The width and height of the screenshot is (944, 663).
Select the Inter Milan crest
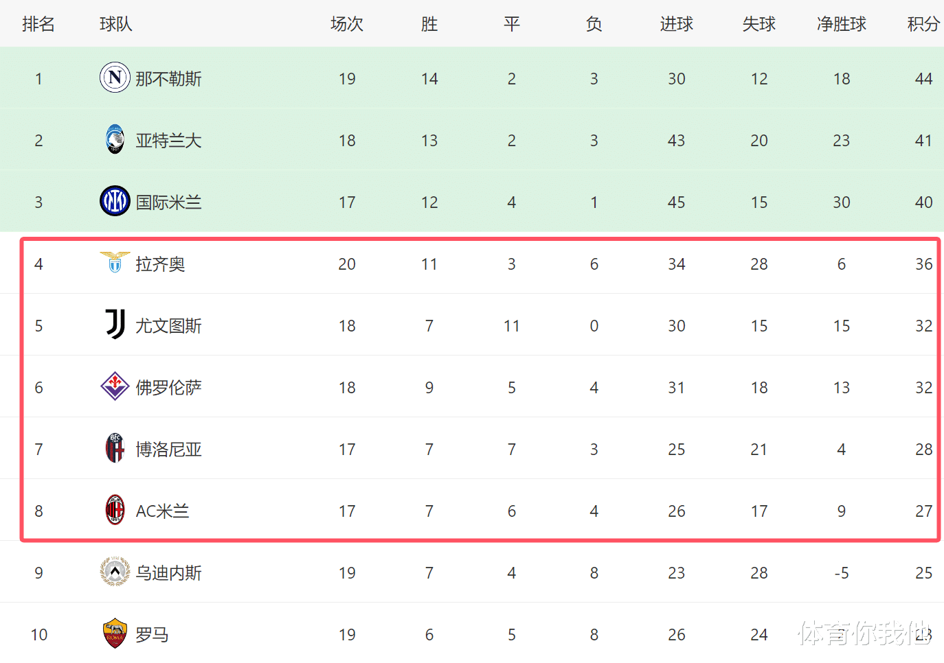coord(115,201)
